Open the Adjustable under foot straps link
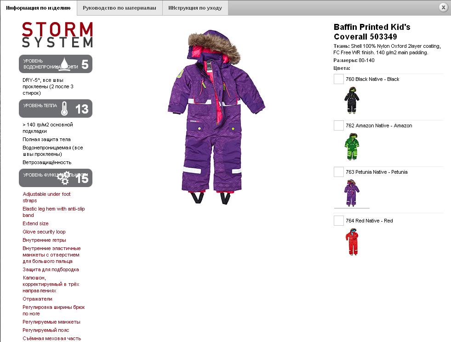The width and height of the screenshot is (451, 342). (46, 197)
